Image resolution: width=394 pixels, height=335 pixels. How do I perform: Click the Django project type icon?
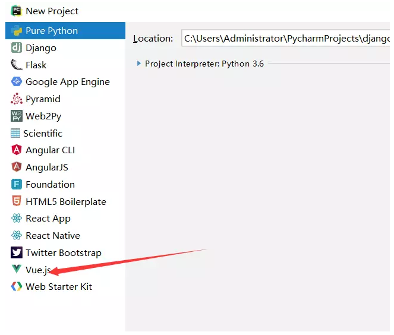[17, 48]
